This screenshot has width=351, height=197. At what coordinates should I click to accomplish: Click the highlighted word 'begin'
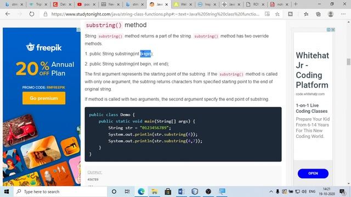pos(145,54)
